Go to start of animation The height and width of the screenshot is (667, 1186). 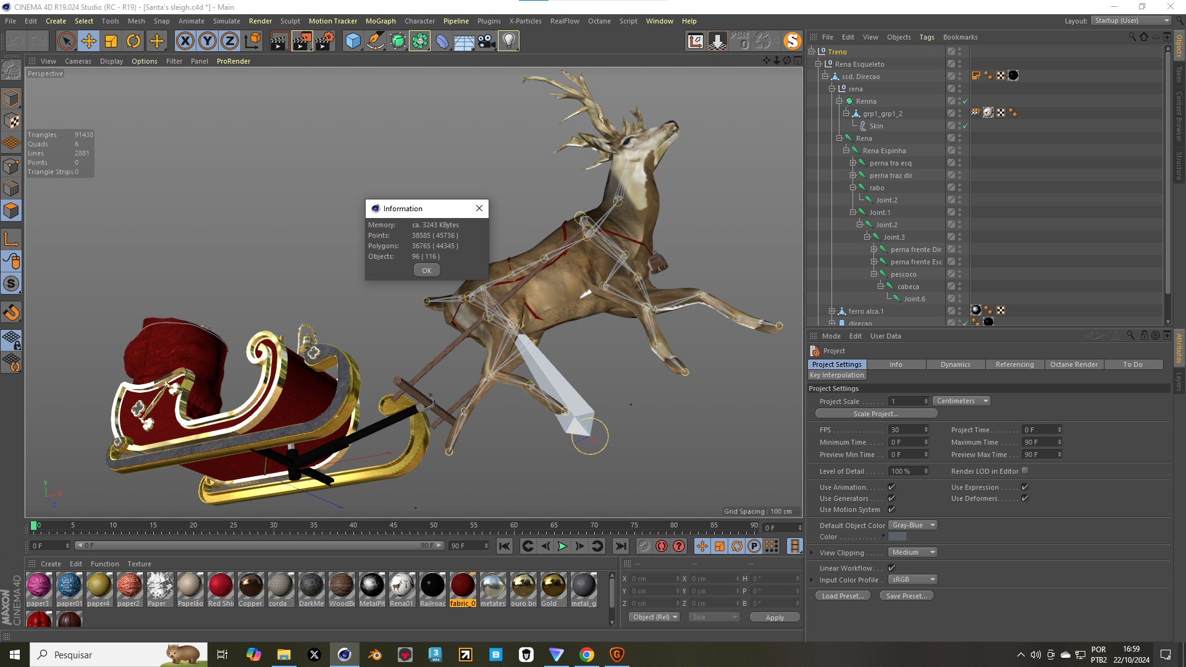(x=505, y=546)
